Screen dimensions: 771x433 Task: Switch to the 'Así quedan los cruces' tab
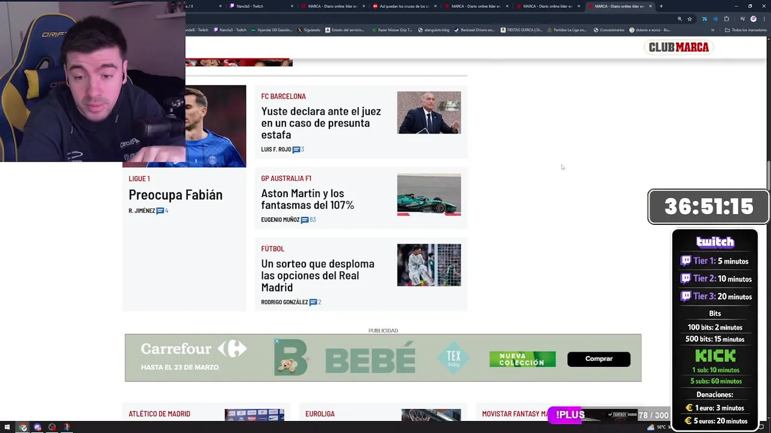point(404,6)
